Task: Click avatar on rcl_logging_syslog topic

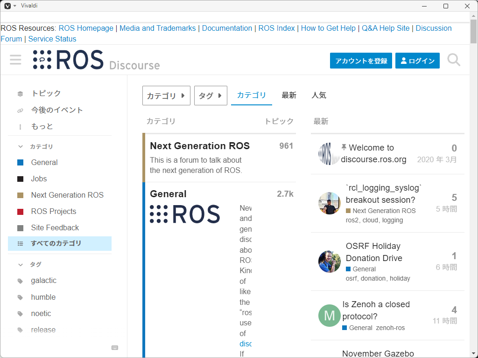Action: [x=329, y=203]
